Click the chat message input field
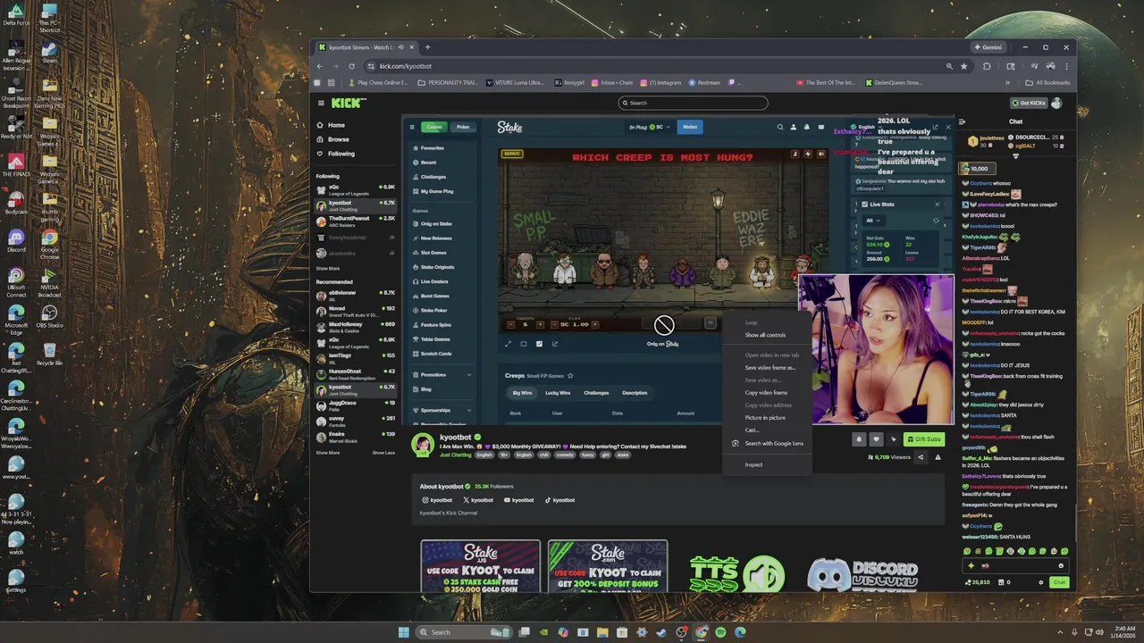 tap(1016, 565)
